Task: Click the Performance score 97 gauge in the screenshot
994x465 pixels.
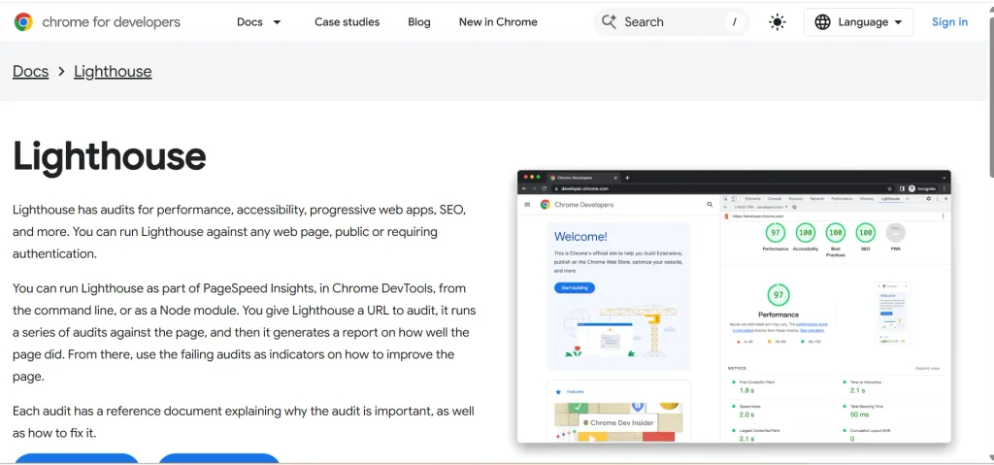Action: pyautogui.click(x=776, y=233)
